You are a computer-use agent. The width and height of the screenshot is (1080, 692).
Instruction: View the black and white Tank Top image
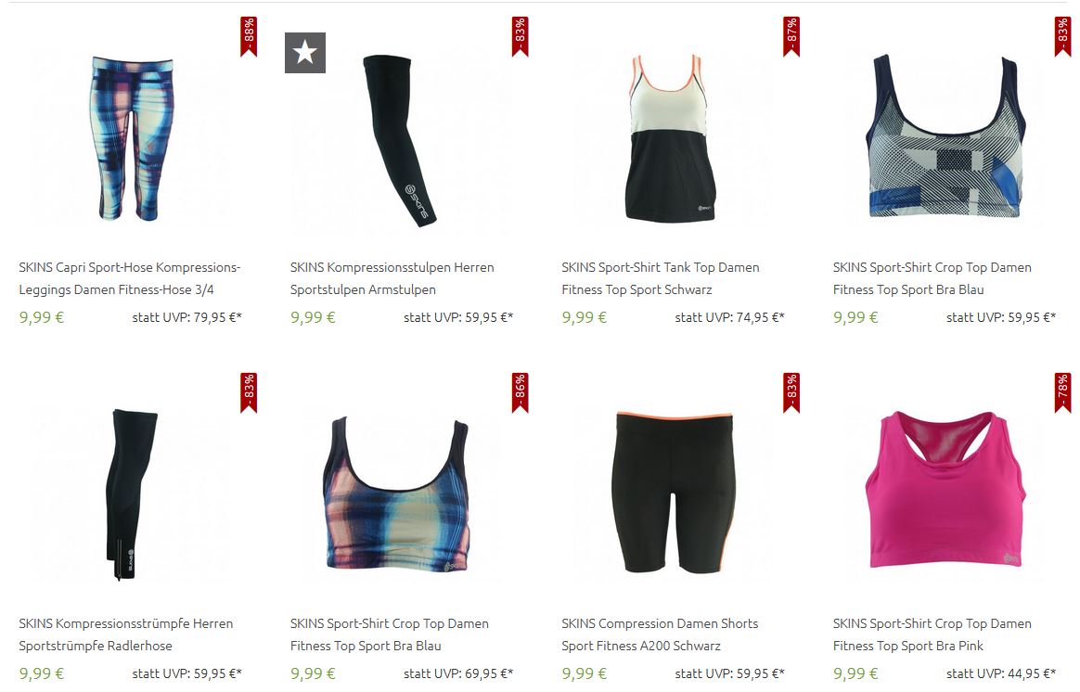673,137
